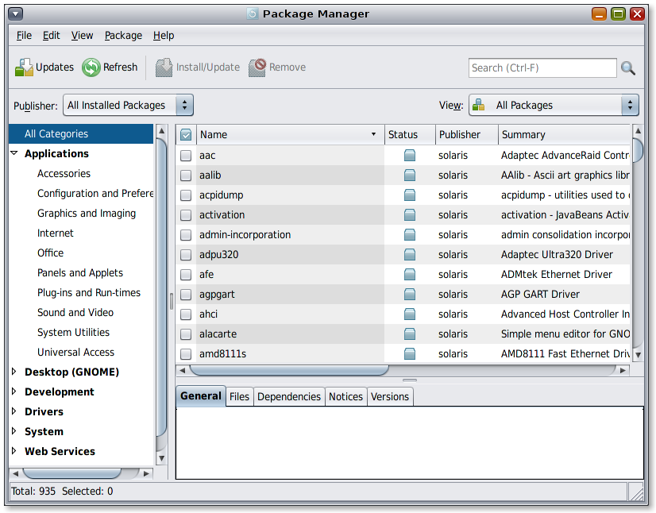This screenshot has height=513, width=656.
Task: Check the box next to acpidump
Action: [x=186, y=195]
